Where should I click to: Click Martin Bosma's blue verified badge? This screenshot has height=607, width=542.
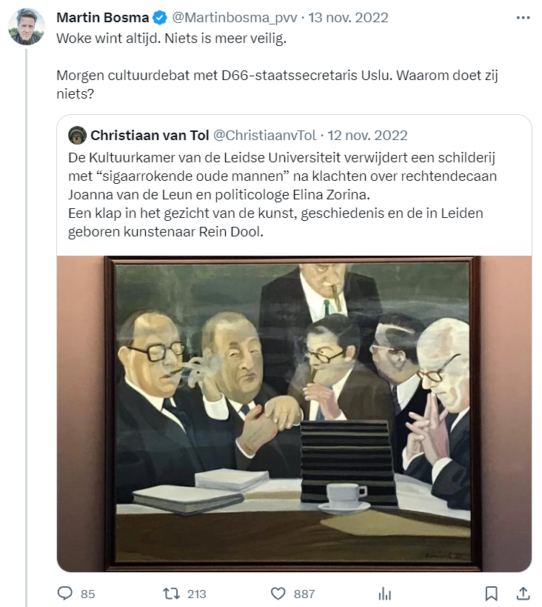click(160, 18)
